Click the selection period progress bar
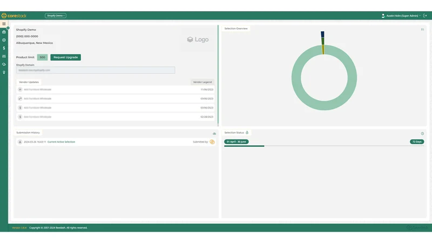The height and width of the screenshot is (243, 432). [x=324, y=146]
